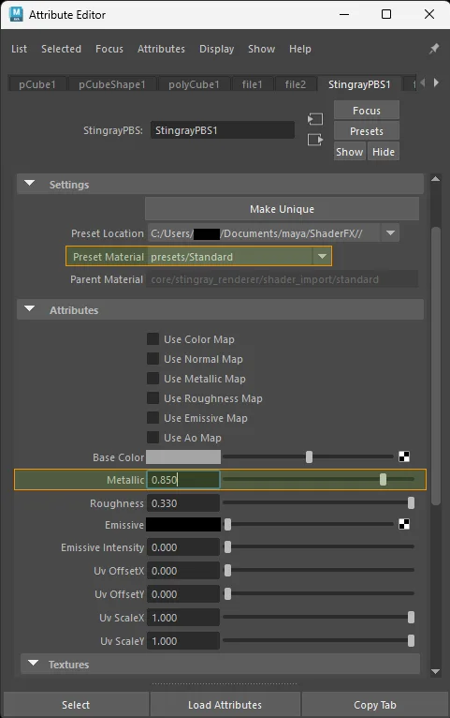Click the Make Unique button

coord(282,209)
